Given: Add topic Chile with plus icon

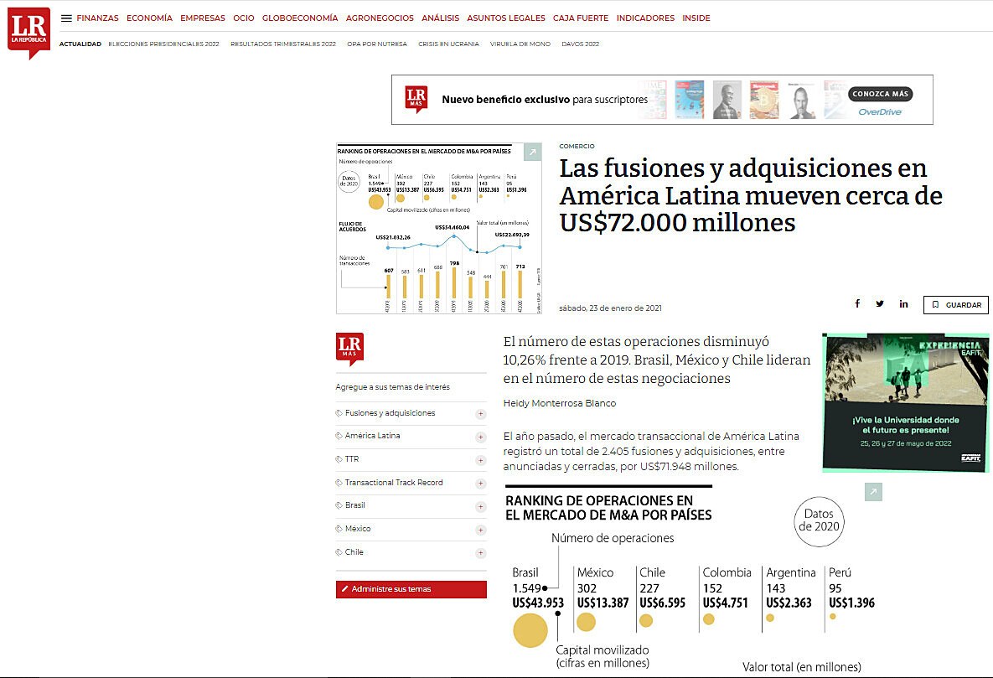Looking at the screenshot, I should (x=481, y=553).
